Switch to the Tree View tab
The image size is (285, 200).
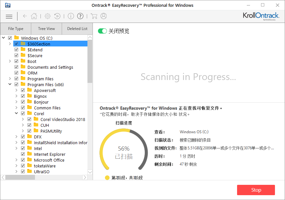[47, 29]
